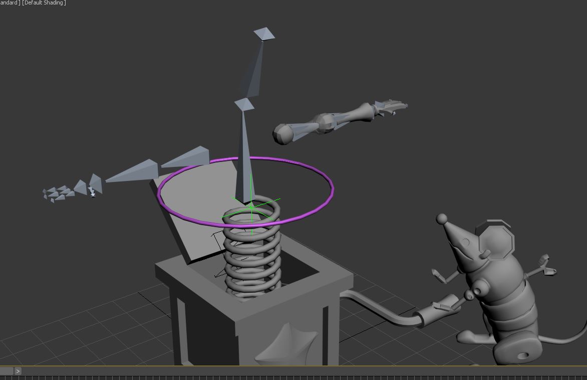Click the time slider handle
587x380 pixels.
(x=7, y=371)
